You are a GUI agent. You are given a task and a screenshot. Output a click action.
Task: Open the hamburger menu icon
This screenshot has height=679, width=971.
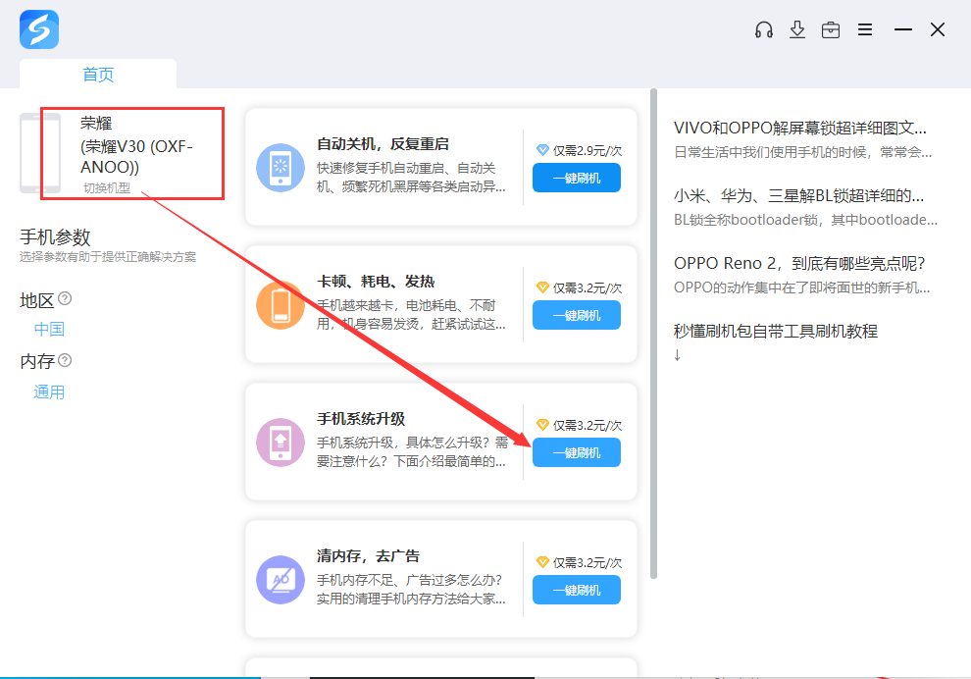[865, 29]
